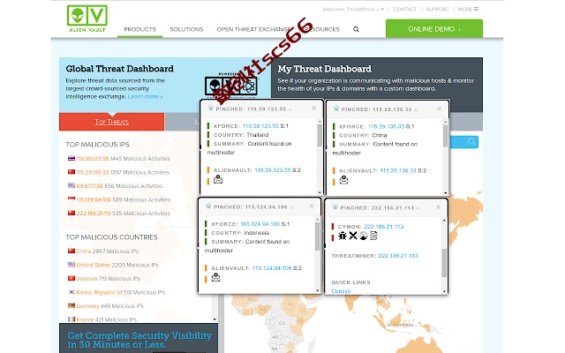Click the crossed-swords icon under Cymon

pos(353,236)
